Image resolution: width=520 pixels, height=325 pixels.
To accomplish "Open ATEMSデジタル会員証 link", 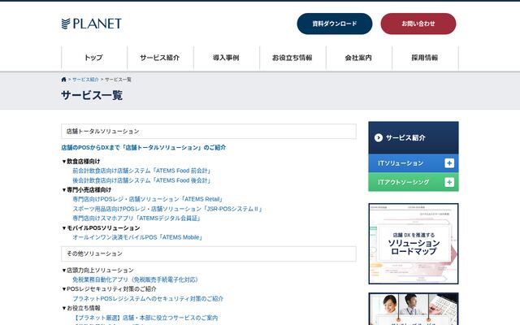I will tap(136, 219).
